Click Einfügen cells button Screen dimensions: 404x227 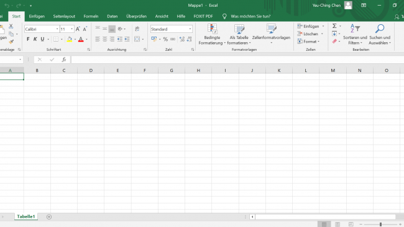tap(308, 26)
